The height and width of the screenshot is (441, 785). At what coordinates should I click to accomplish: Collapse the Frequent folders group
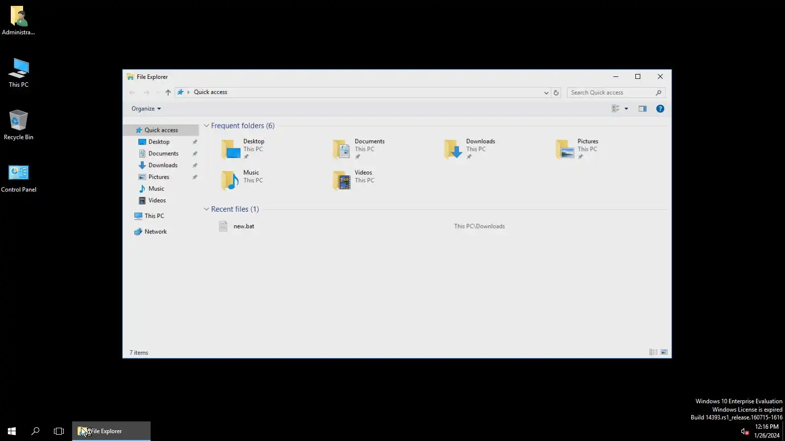[x=207, y=126]
